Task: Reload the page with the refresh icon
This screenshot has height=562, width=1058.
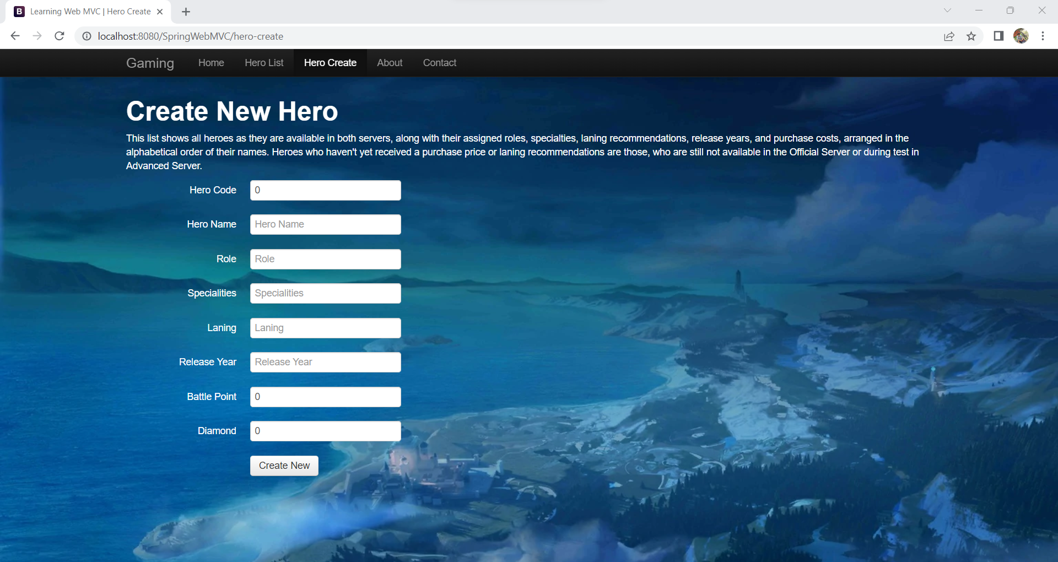Action: [60, 36]
